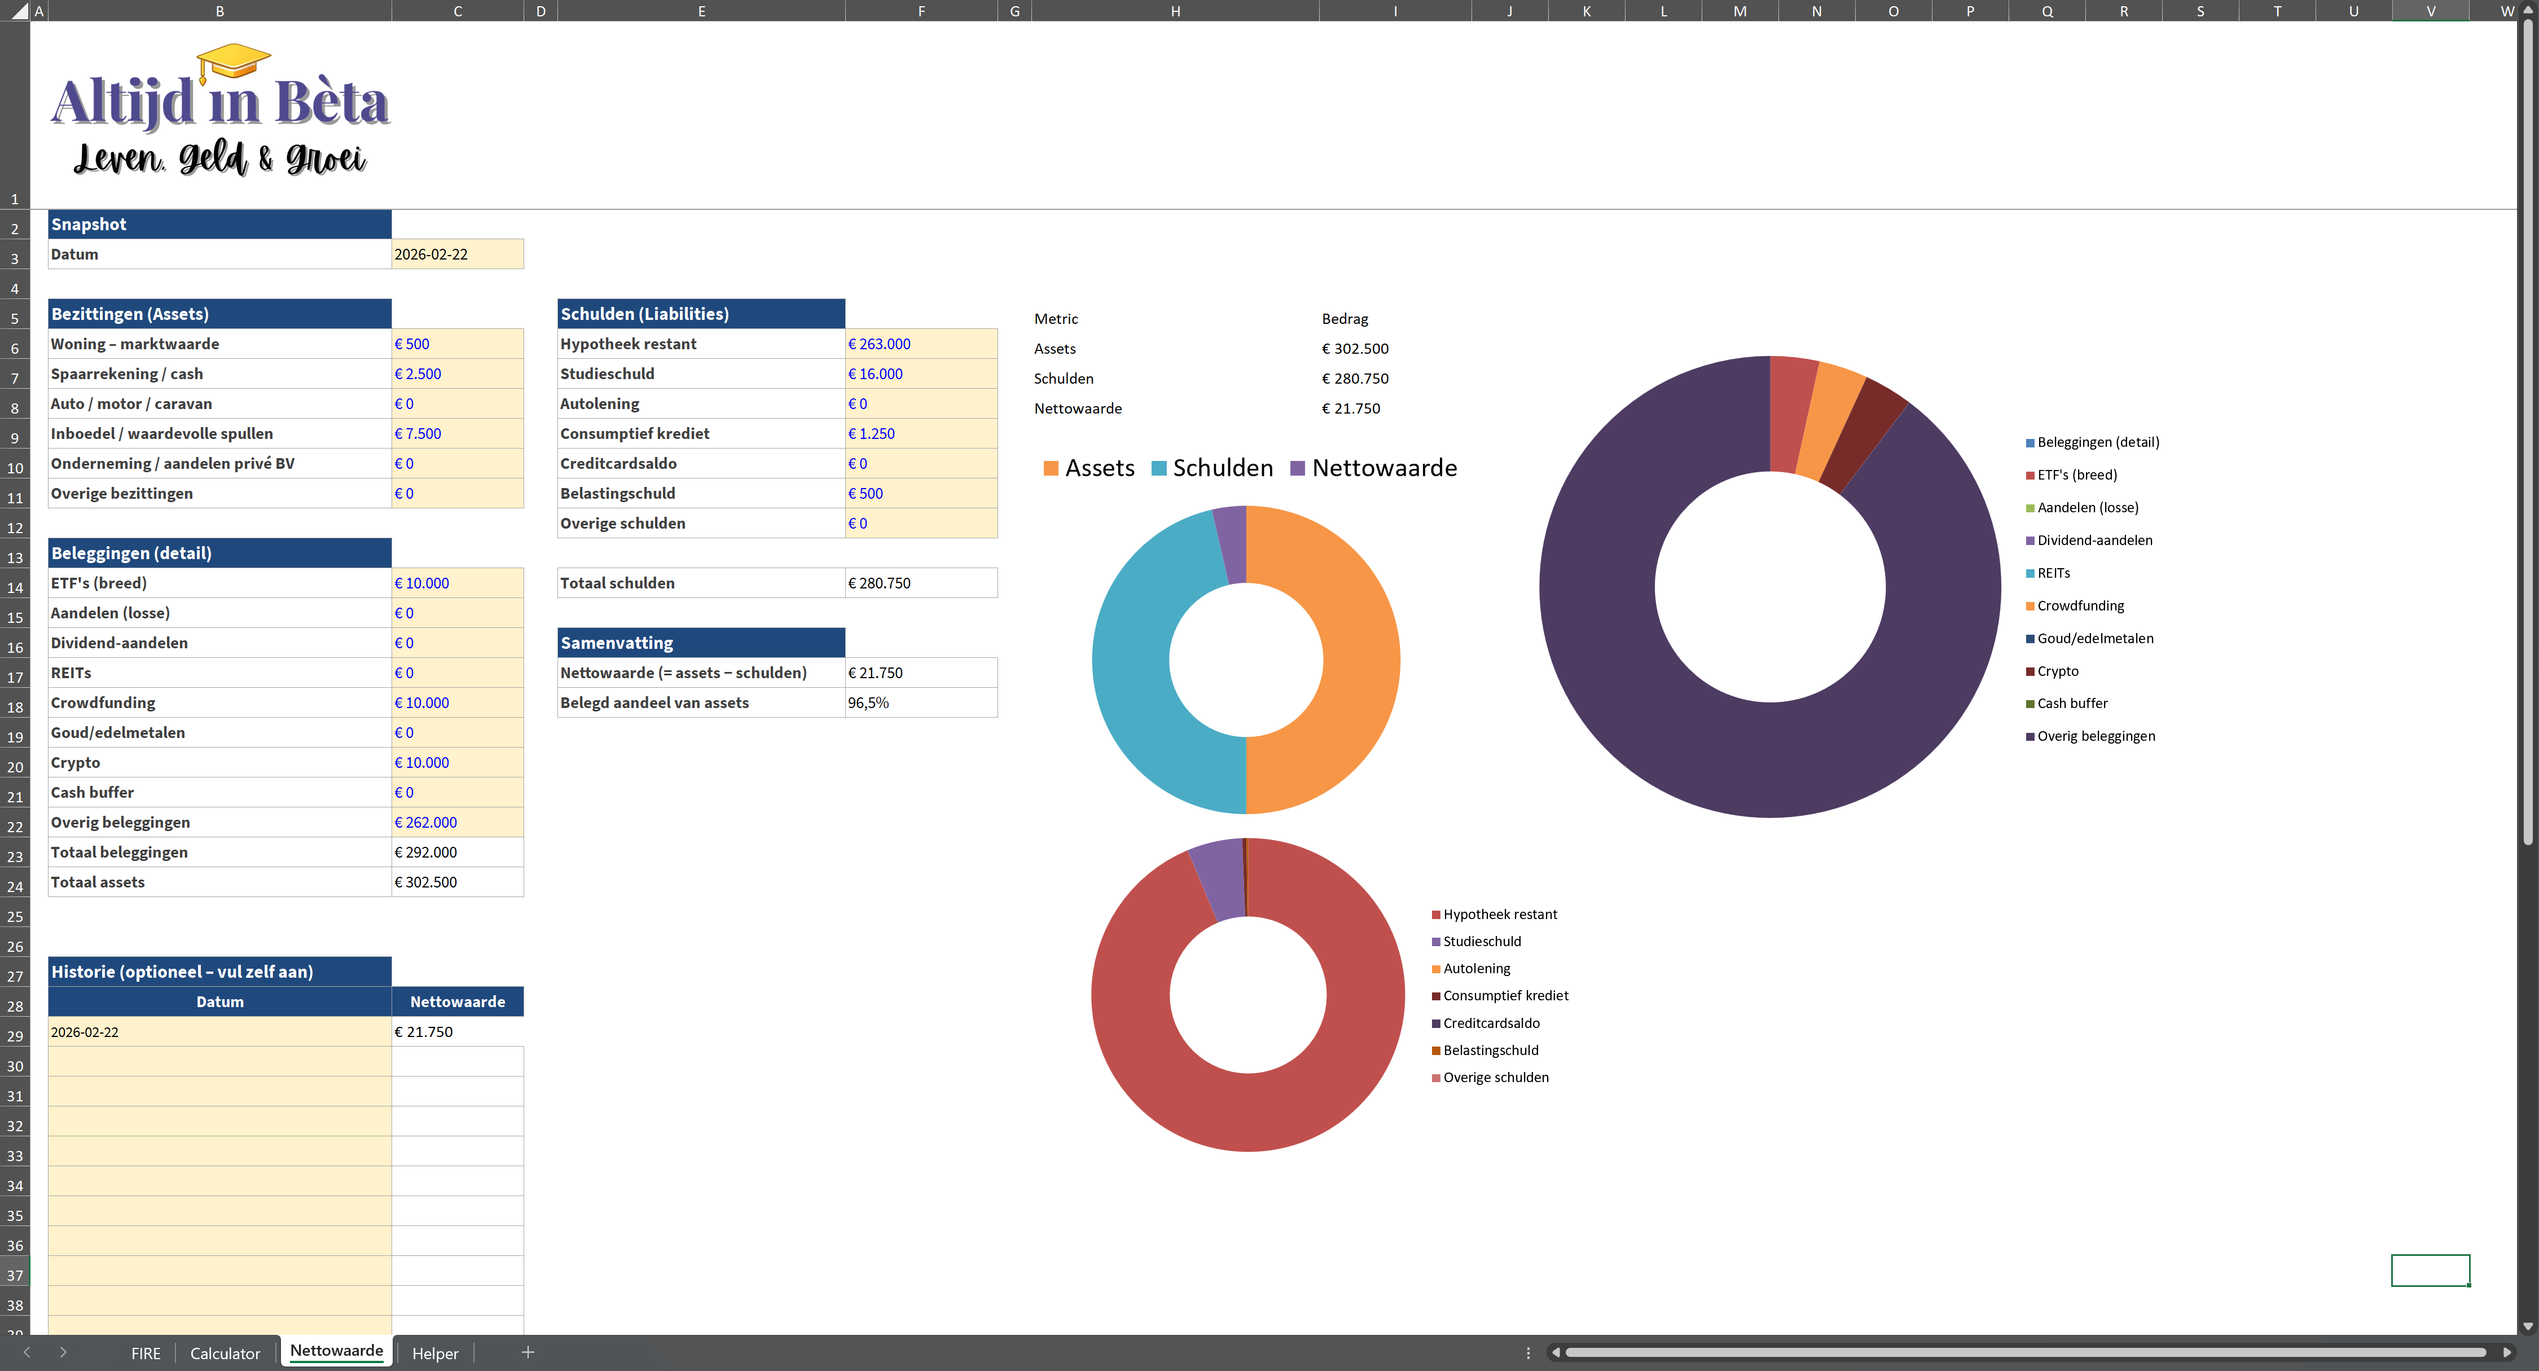Click the previous sheet navigation arrow

(x=27, y=1352)
